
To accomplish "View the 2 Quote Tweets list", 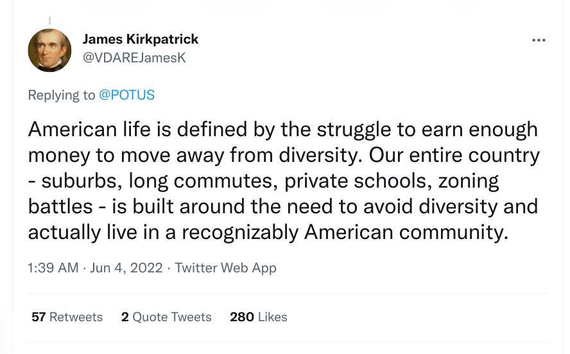I will [x=166, y=317].
